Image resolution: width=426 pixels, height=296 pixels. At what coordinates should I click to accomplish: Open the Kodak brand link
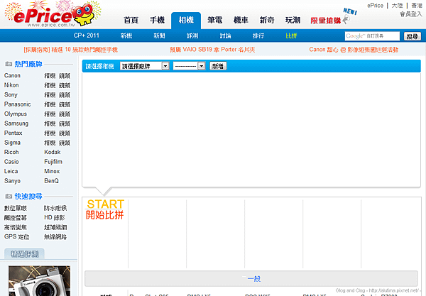[x=53, y=152]
